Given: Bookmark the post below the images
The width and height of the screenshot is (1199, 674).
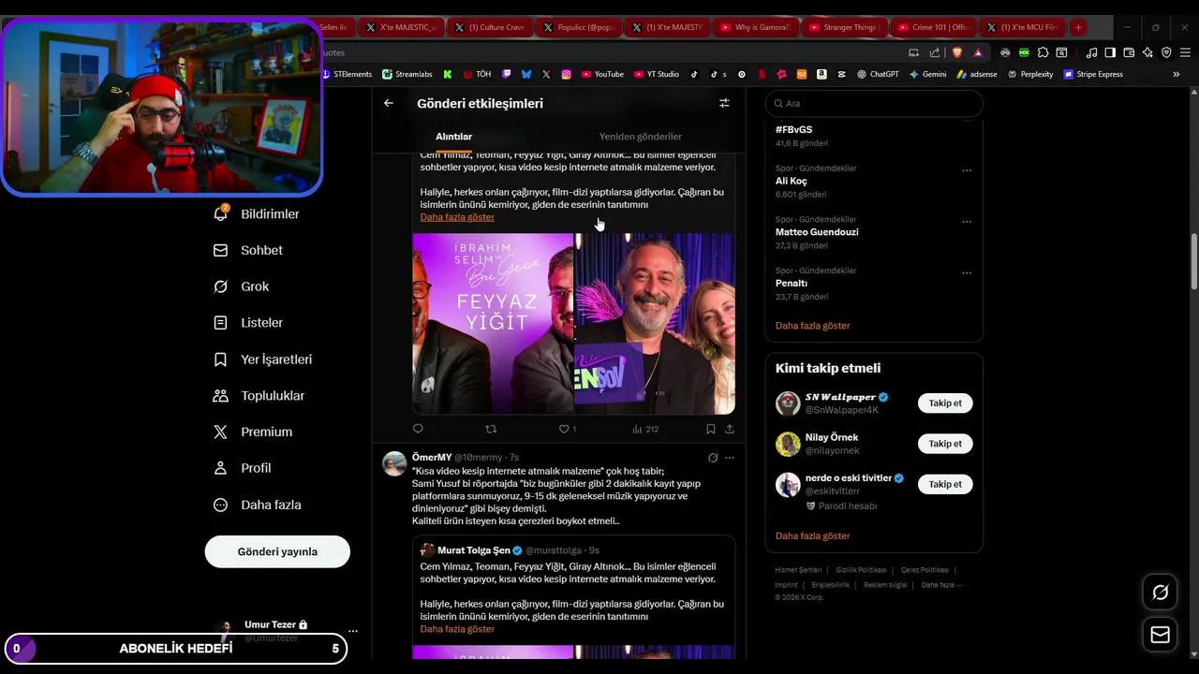Looking at the screenshot, I should pyautogui.click(x=710, y=429).
